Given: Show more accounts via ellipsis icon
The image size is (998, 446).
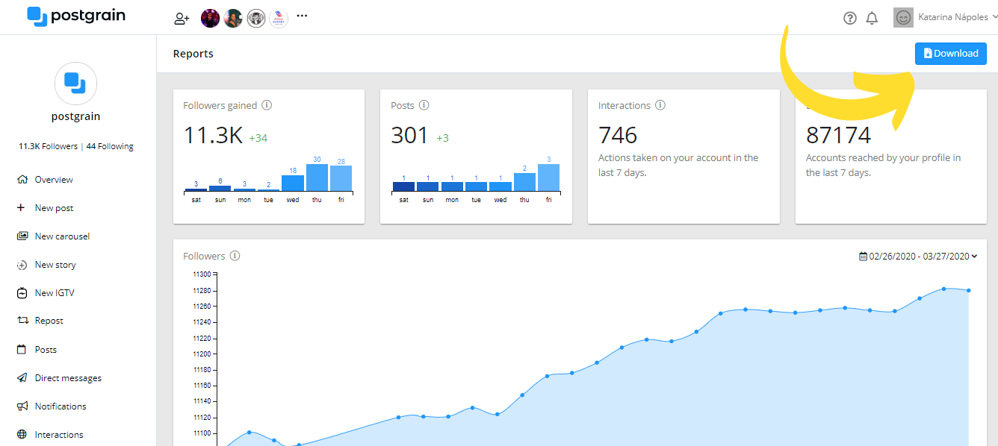Looking at the screenshot, I should (x=302, y=16).
